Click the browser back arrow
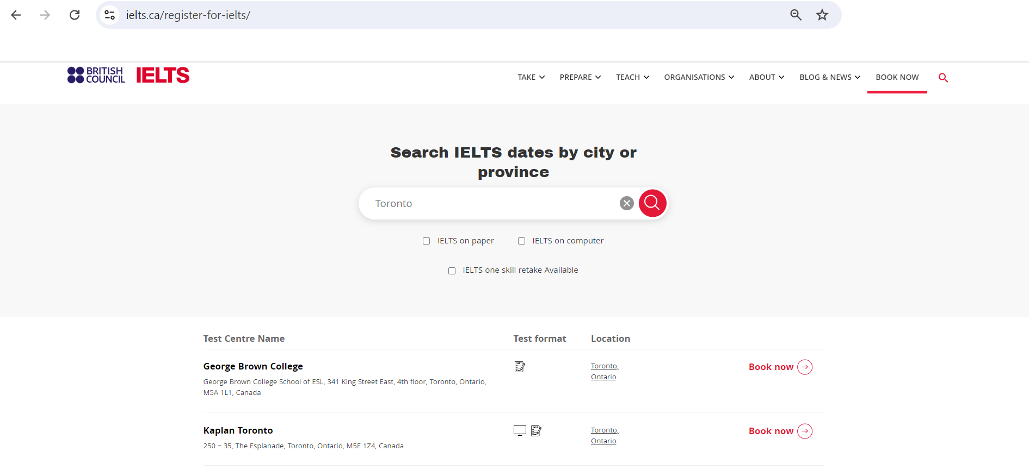The height and width of the screenshot is (470, 1029). [x=16, y=15]
